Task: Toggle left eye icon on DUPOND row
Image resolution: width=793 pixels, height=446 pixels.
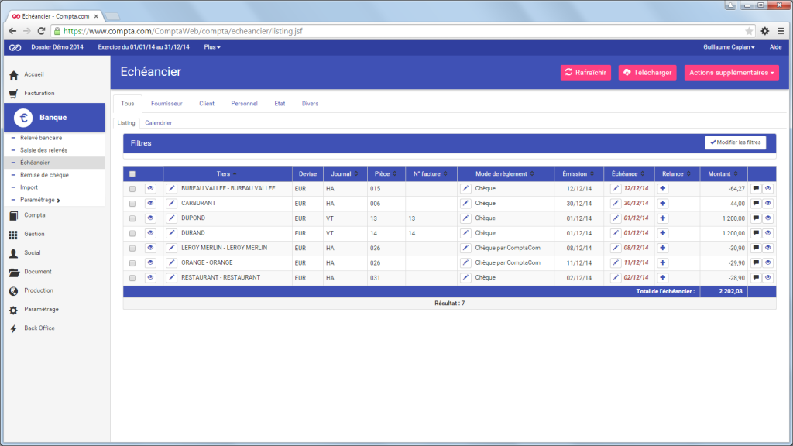Action: pyautogui.click(x=150, y=218)
